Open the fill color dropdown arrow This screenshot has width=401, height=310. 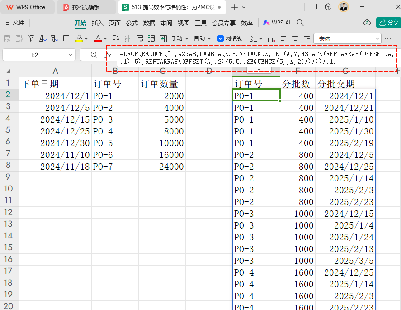click(86, 39)
